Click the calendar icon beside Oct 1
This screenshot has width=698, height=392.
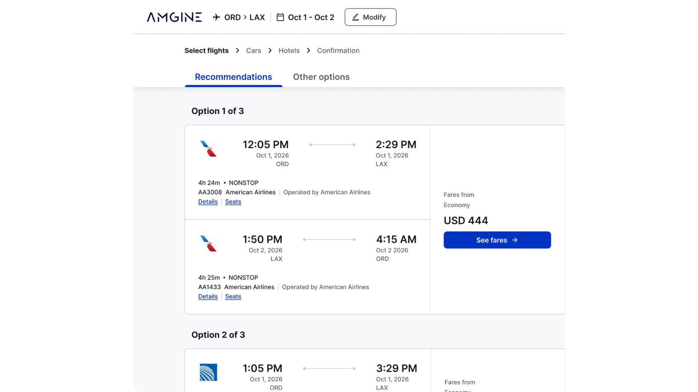280,17
